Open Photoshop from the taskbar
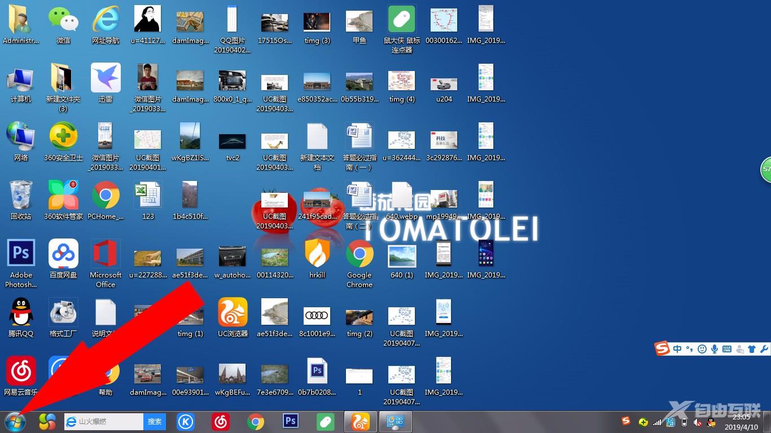Screen dimensions: 771x433 click(290, 422)
